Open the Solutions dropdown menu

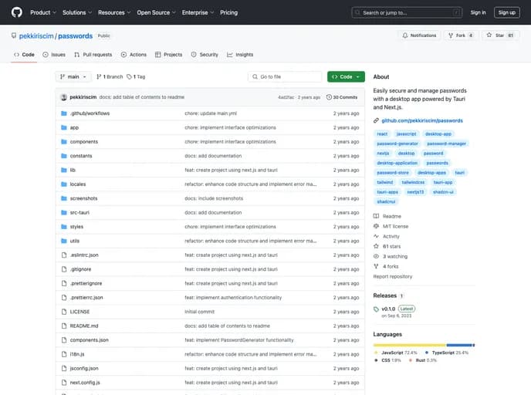(x=77, y=12)
